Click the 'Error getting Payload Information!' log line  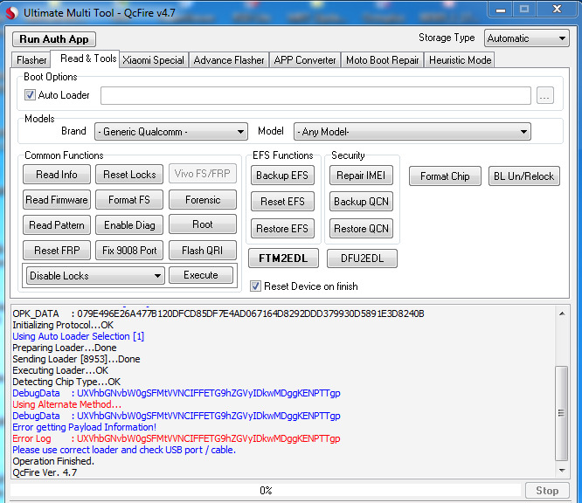point(84,427)
